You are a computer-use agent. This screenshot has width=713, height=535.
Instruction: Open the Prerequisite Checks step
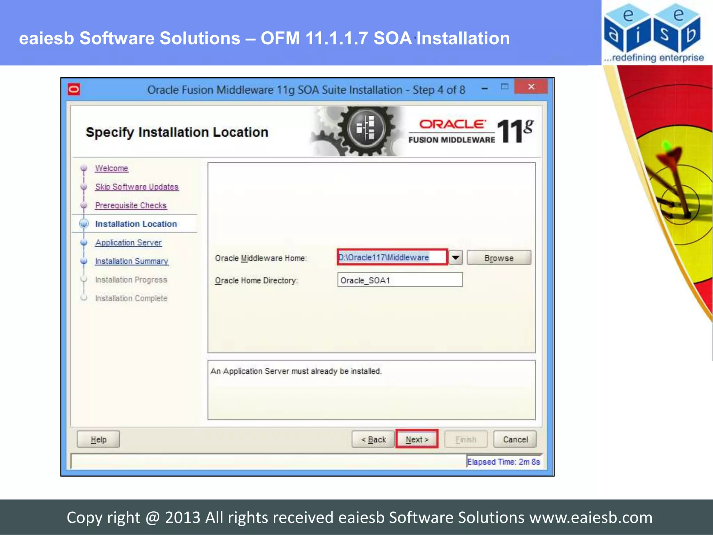[131, 206]
